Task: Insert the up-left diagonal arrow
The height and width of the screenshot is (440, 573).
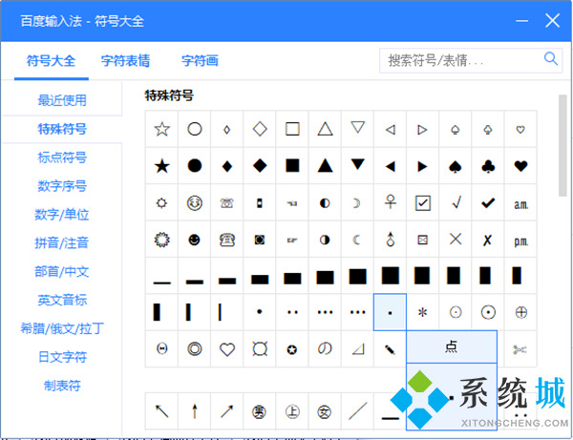Action: (x=162, y=411)
